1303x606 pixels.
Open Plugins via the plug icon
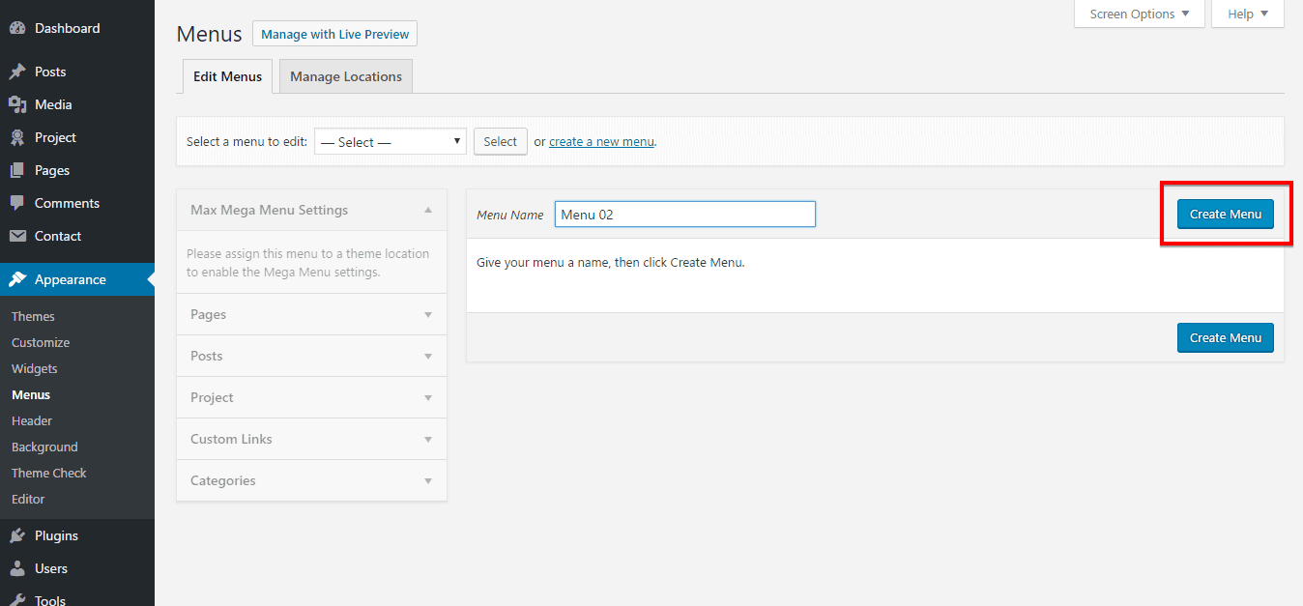[19, 534]
